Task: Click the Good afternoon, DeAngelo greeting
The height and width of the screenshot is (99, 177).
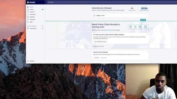Action: click(x=102, y=8)
